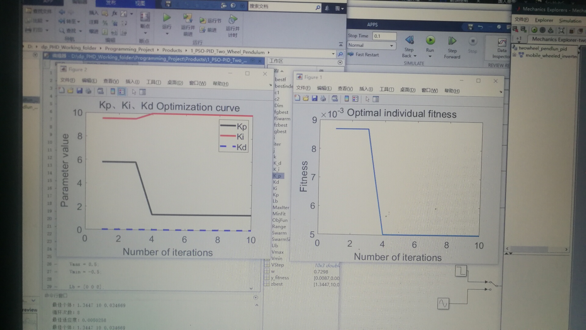Open the 工具(T) menu in Figure 2
This screenshot has width=586, height=330.
tap(153, 82)
